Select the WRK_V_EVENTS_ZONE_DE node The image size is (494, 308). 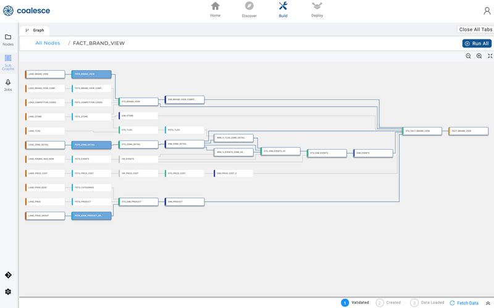(233, 152)
